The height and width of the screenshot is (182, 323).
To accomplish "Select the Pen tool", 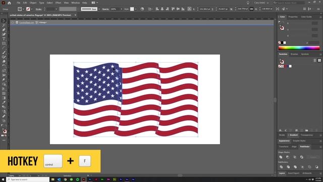I will (4, 30).
